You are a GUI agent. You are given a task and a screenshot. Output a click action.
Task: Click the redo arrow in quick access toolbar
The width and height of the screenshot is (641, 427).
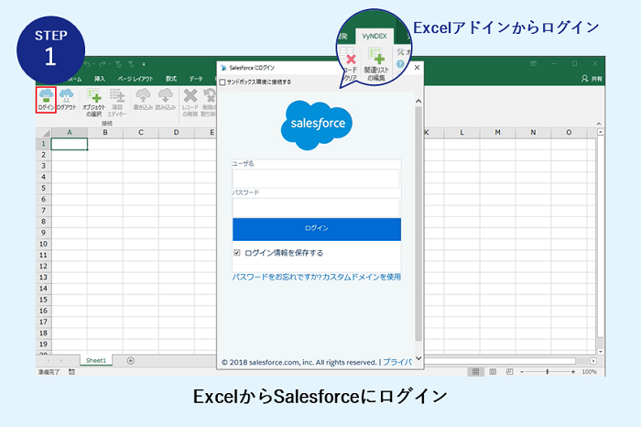(103, 64)
